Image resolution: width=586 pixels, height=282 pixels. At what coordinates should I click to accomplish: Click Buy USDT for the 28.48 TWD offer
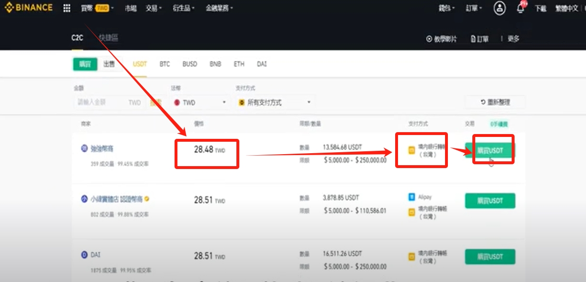490,150
